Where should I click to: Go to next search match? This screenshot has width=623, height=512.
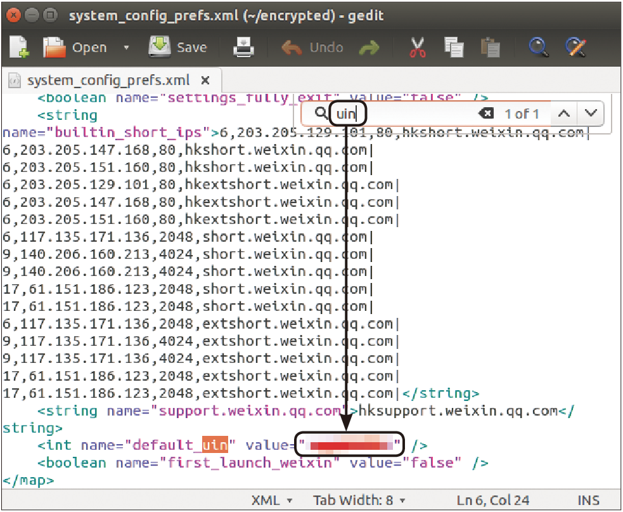pyautogui.click(x=591, y=114)
